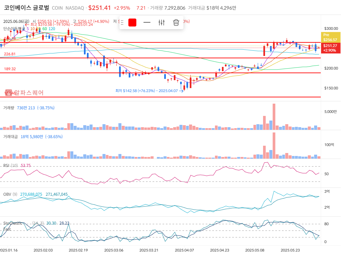
Task: Open the OBV indicator label
Action: pyautogui.click(x=10, y=194)
